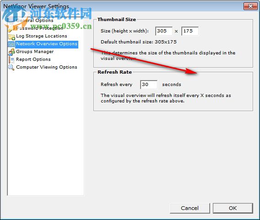
Task: Click the 'Size (height x width):' label
Action: pos(125,31)
